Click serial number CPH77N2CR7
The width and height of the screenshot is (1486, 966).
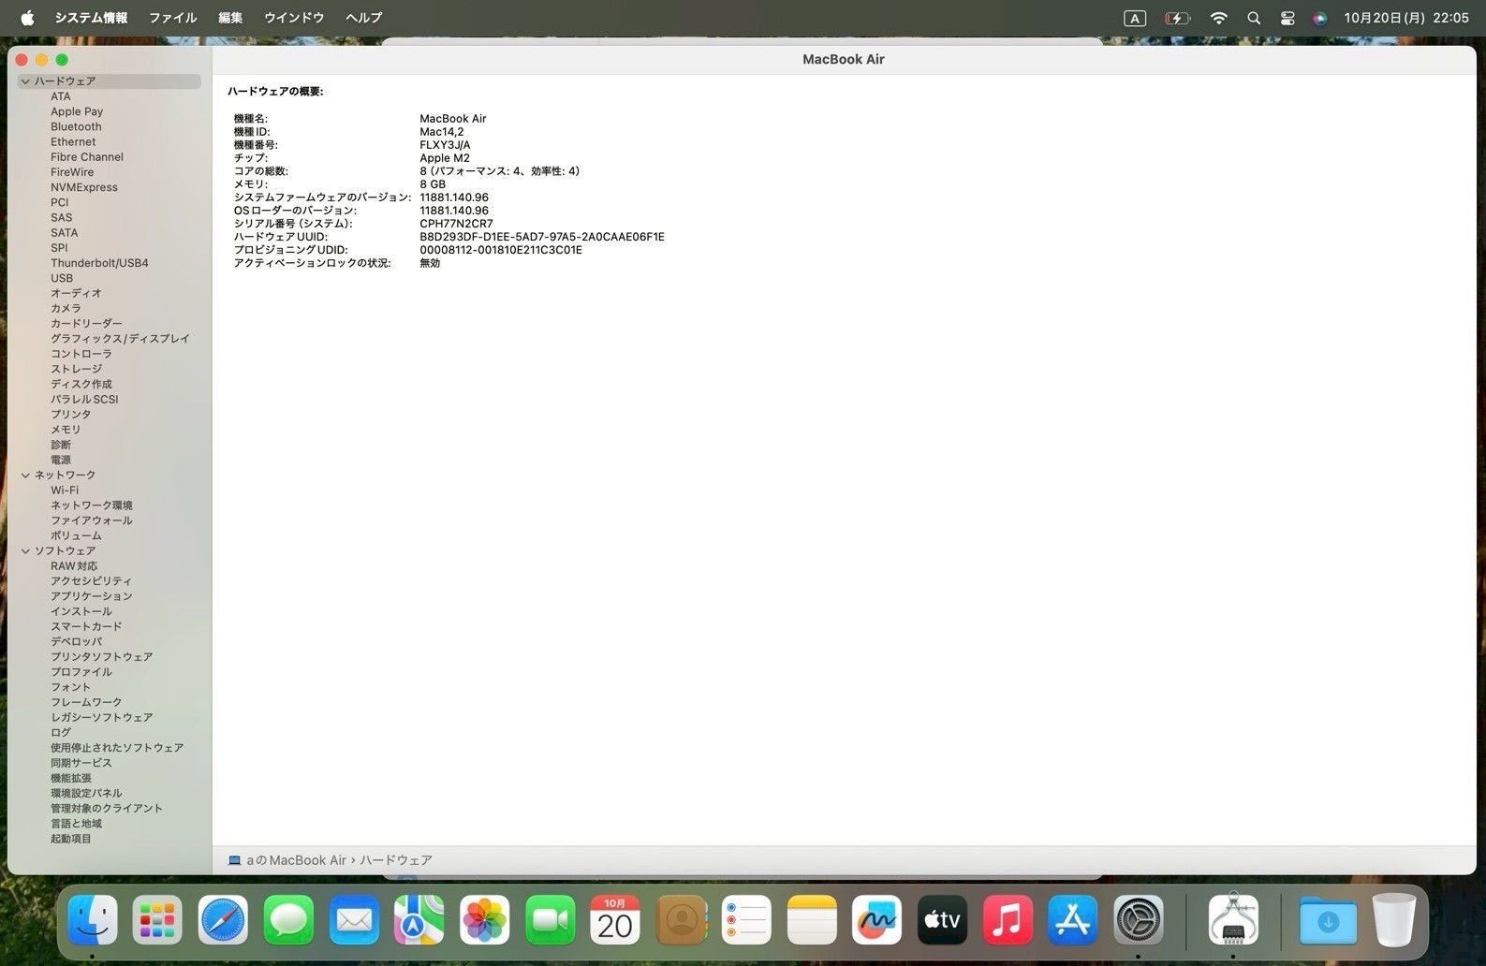[456, 224]
